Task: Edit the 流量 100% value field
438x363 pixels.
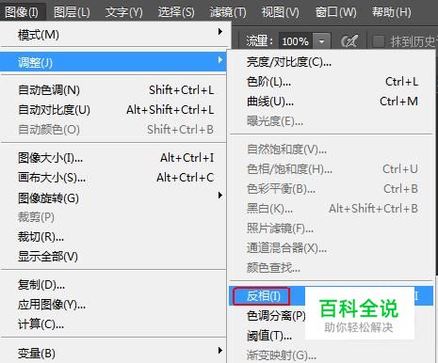Action: (296, 41)
